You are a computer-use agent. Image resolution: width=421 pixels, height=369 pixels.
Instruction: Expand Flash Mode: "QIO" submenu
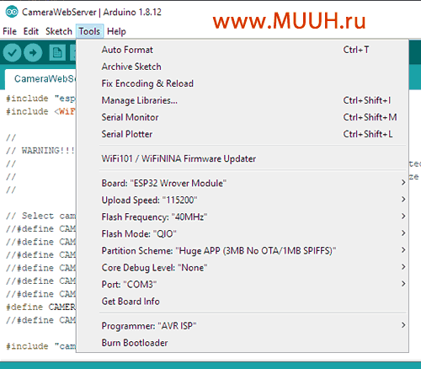tap(242, 233)
